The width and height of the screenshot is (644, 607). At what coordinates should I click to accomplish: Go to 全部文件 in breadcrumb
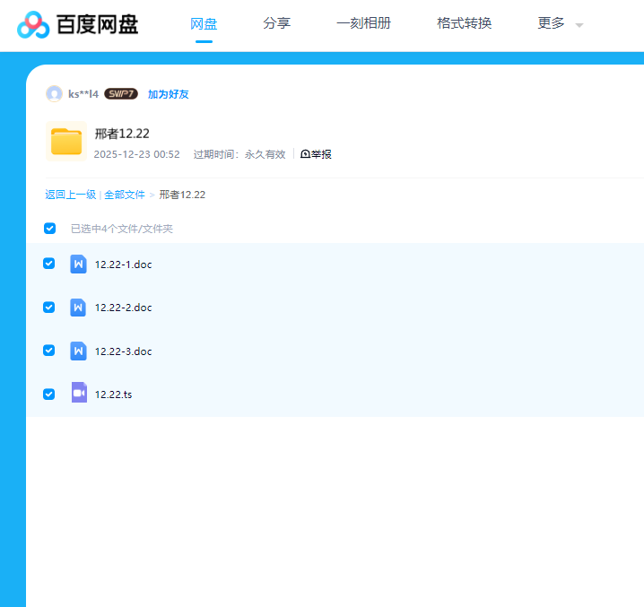(124, 195)
